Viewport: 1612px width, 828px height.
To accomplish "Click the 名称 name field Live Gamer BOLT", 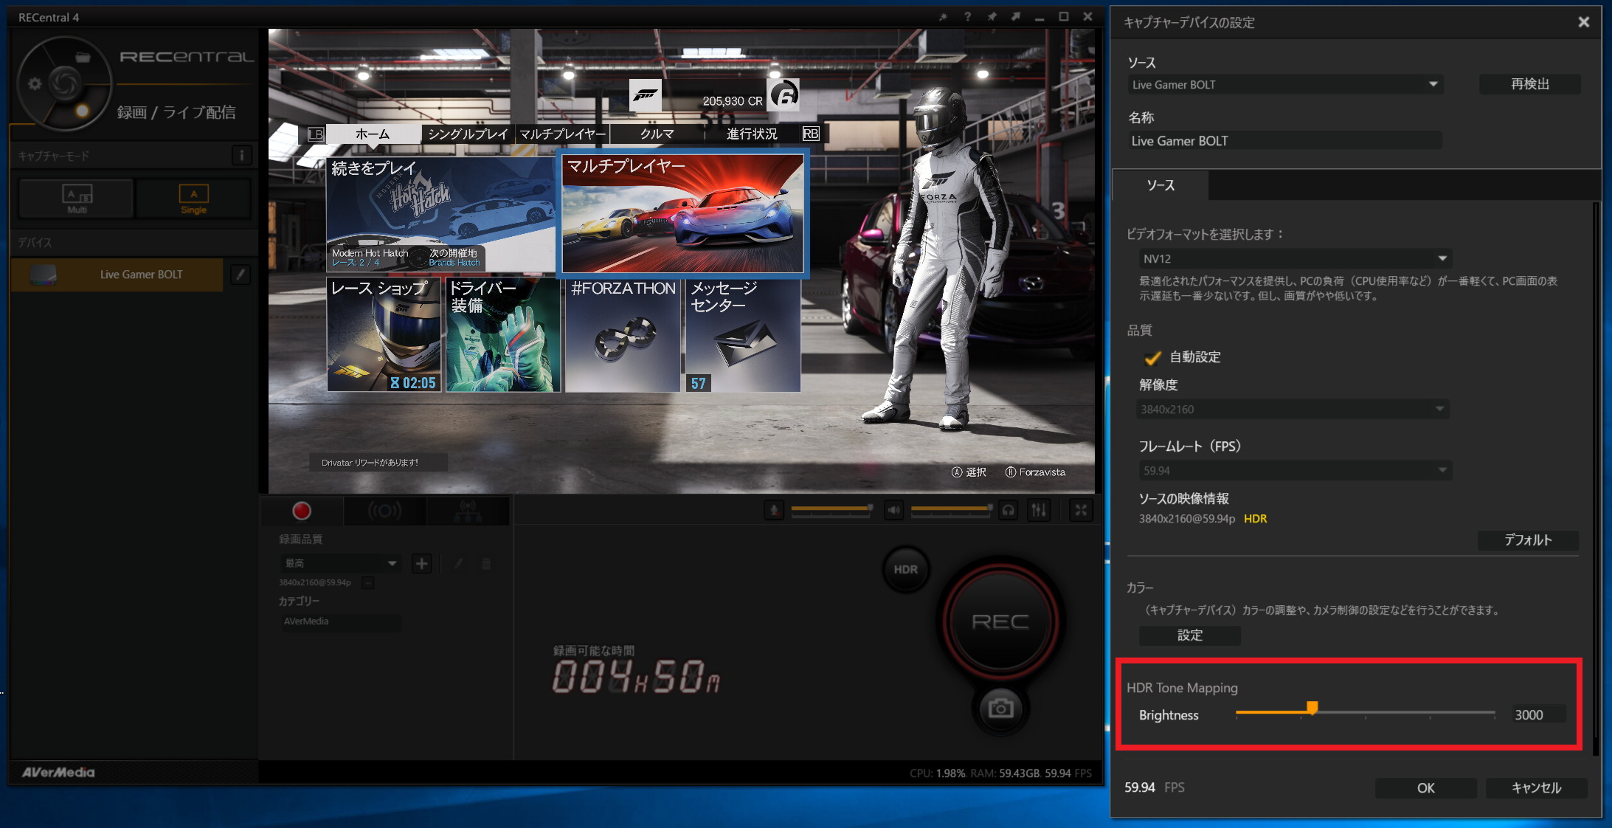I will coord(1284,140).
